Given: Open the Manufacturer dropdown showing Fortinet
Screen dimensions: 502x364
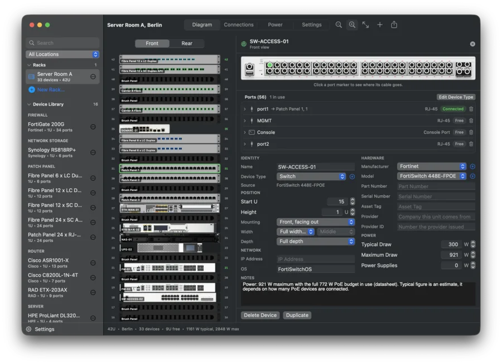Looking at the screenshot, I should (432, 166).
